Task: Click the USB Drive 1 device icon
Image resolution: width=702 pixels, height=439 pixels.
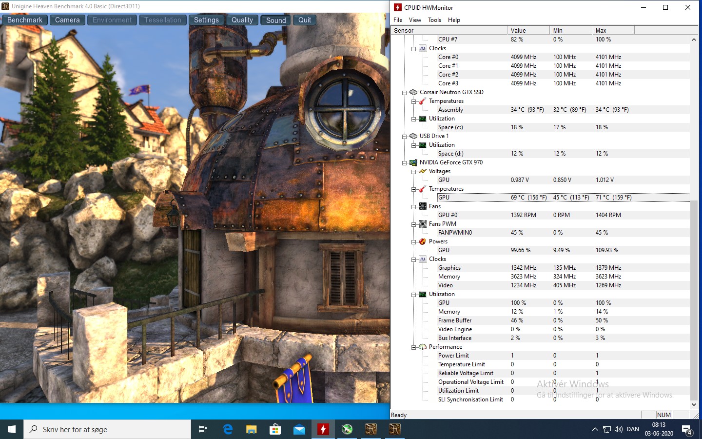Action: point(413,136)
